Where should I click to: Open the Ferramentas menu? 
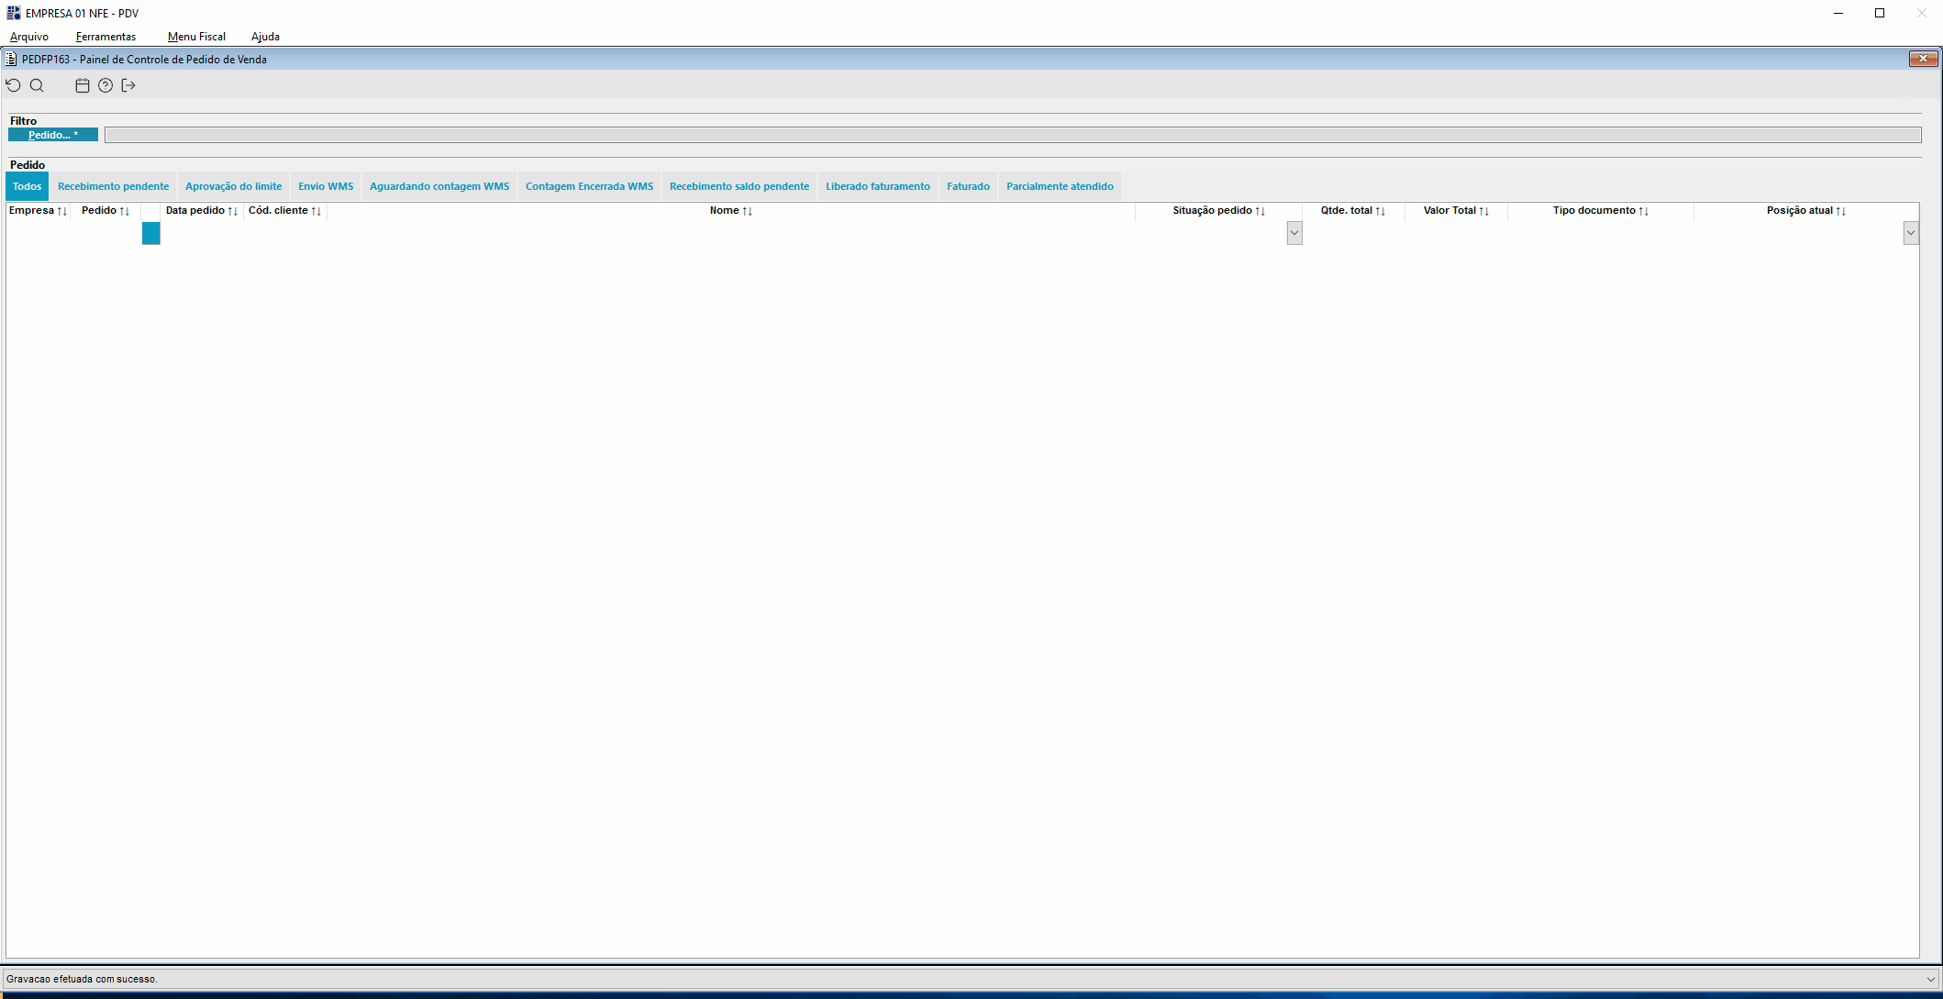(x=105, y=37)
